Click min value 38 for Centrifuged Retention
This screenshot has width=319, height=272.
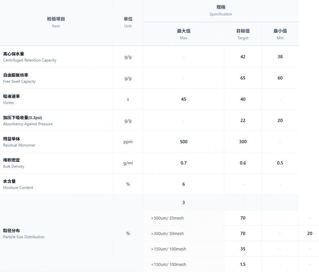pos(280,57)
